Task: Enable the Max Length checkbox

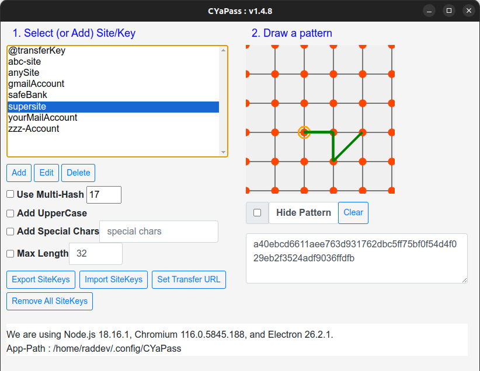Action: click(x=11, y=254)
